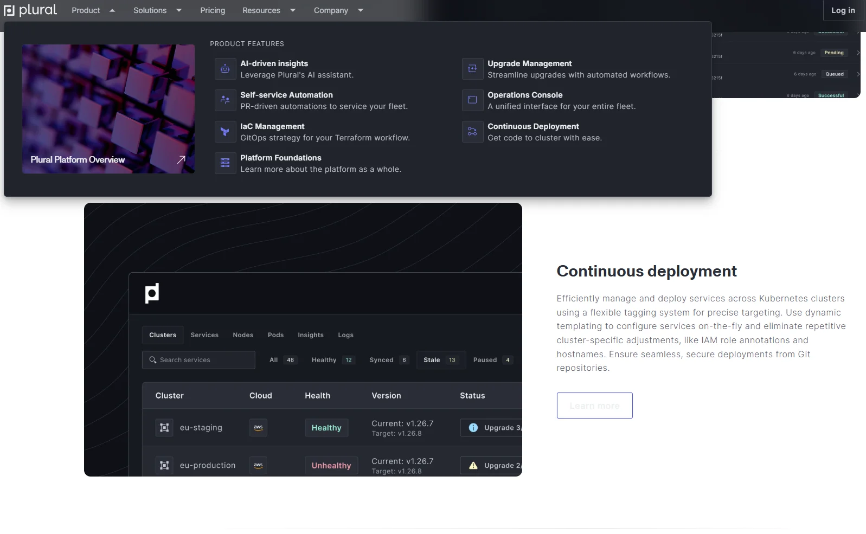Switch to the Logs tab
The width and height of the screenshot is (866, 534).
345,335
